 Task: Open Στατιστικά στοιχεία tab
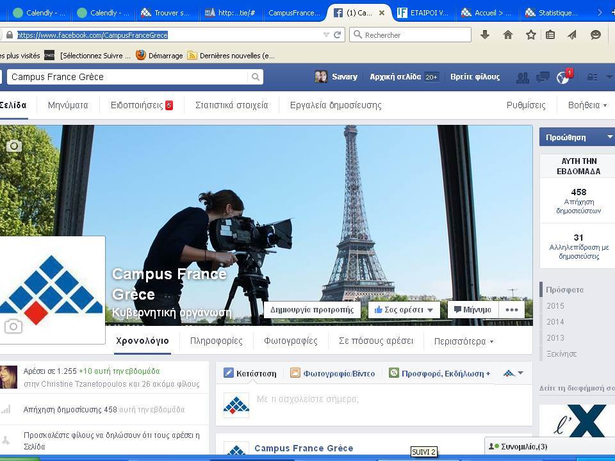coord(232,105)
